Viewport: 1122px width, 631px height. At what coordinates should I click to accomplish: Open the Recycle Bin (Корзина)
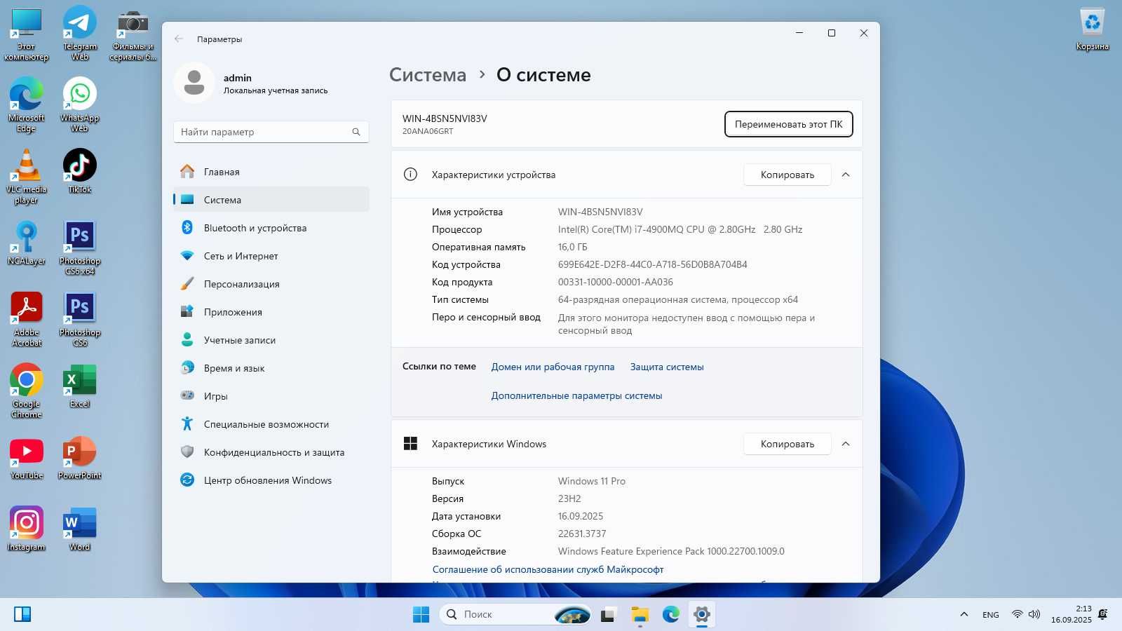(1093, 28)
